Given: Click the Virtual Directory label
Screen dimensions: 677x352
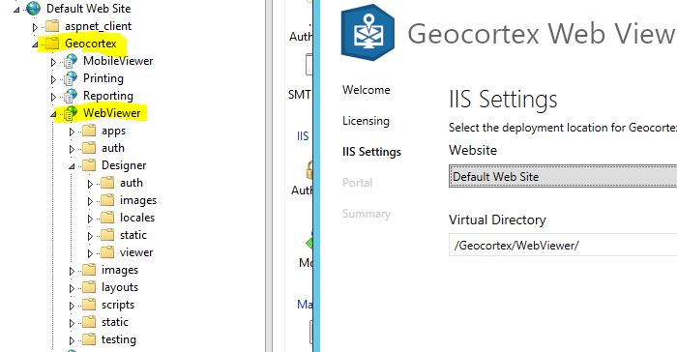Looking at the screenshot, I should (497, 220).
